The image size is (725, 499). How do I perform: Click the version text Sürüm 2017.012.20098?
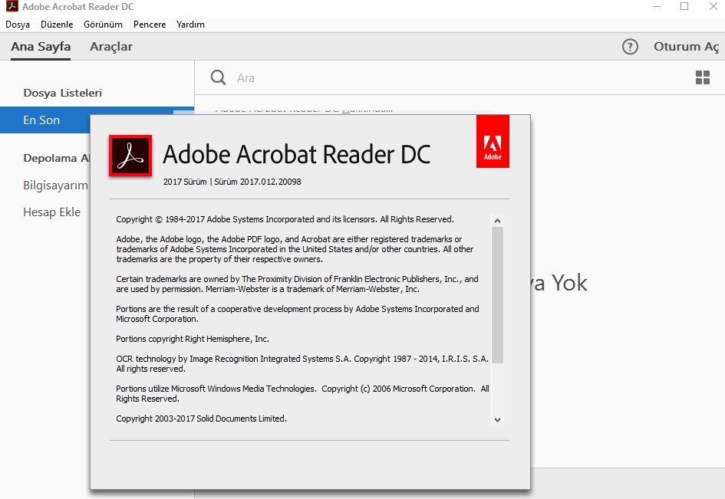coord(258,182)
